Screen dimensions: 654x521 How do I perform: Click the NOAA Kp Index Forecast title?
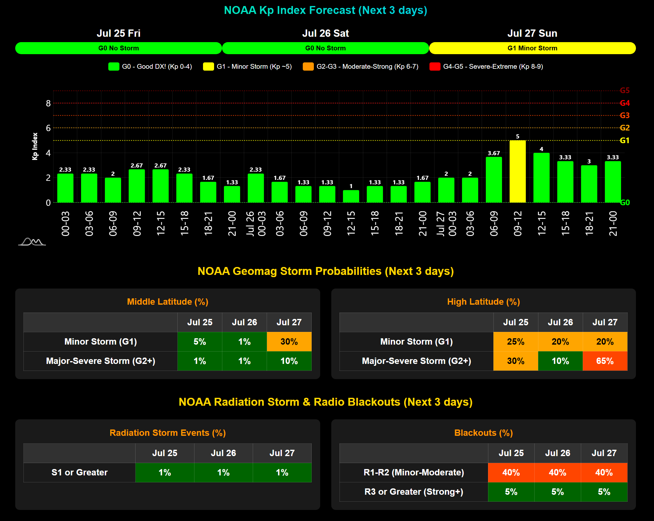pos(326,10)
